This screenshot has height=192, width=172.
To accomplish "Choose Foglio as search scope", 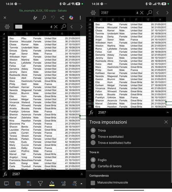I will click(x=93, y=160).
